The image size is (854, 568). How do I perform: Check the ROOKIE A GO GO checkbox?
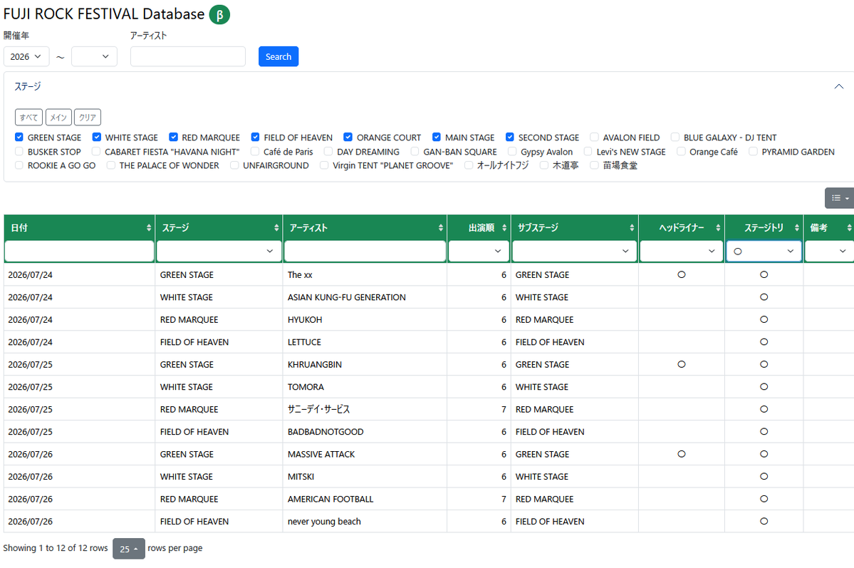[19, 165]
